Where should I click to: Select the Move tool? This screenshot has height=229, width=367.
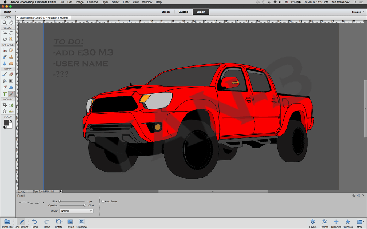click(x=4, y=33)
